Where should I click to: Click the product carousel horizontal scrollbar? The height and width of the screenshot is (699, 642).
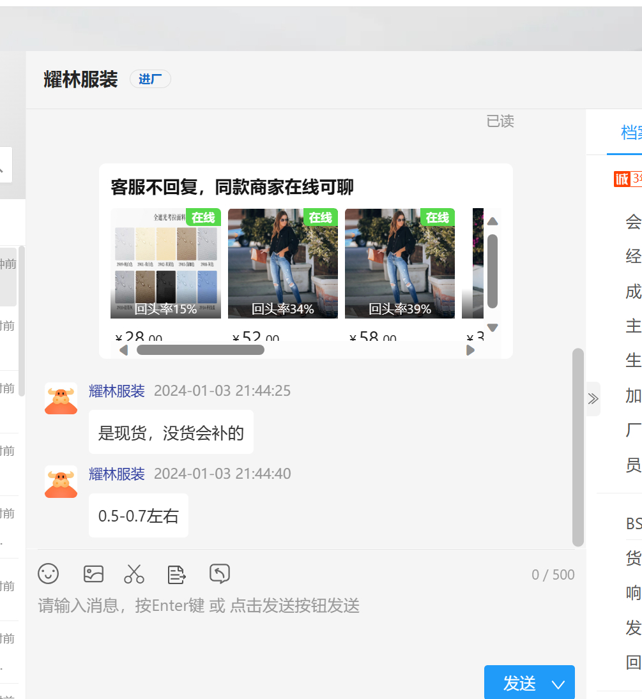200,350
